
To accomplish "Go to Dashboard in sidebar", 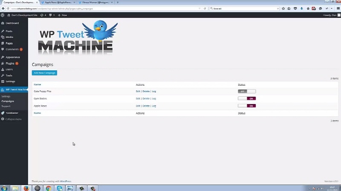I will click(12, 23).
